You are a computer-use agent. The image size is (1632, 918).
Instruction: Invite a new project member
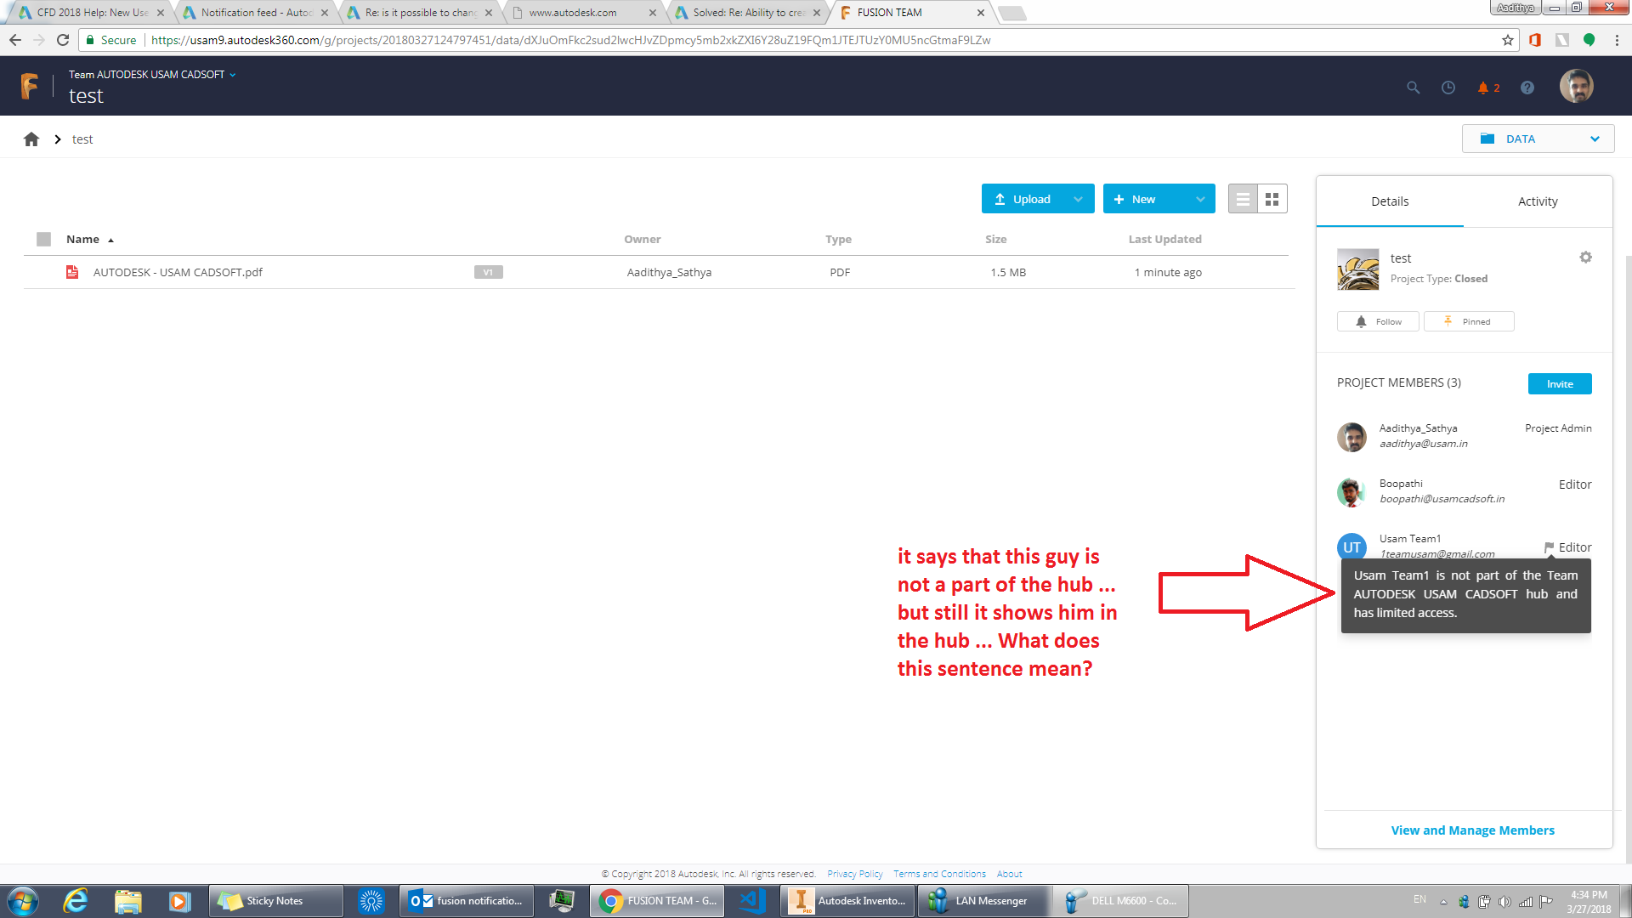pos(1560,383)
